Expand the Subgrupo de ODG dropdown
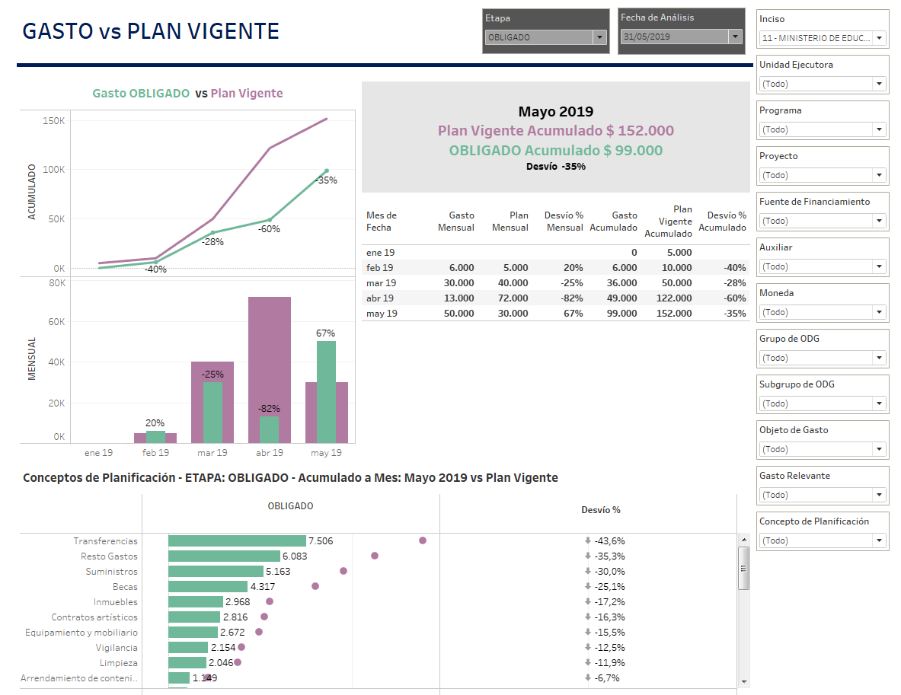The image size is (901, 695). 823,403
